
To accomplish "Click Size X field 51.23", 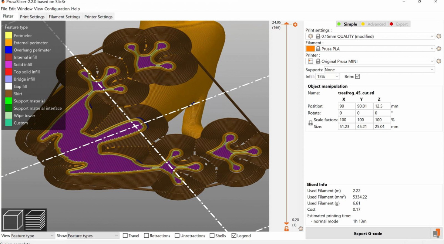I will (346, 126).
